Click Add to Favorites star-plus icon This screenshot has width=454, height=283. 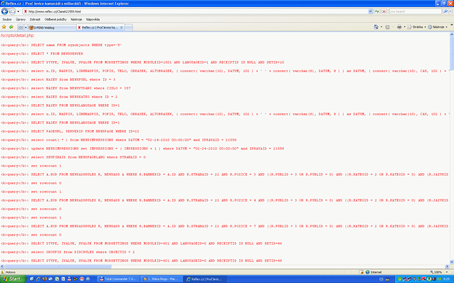pyautogui.click(x=11, y=27)
